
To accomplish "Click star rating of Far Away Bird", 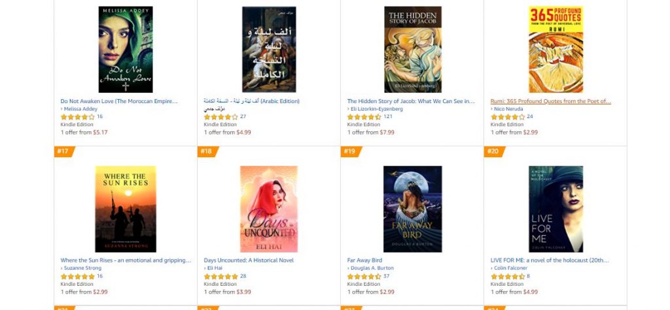I will [x=364, y=276].
